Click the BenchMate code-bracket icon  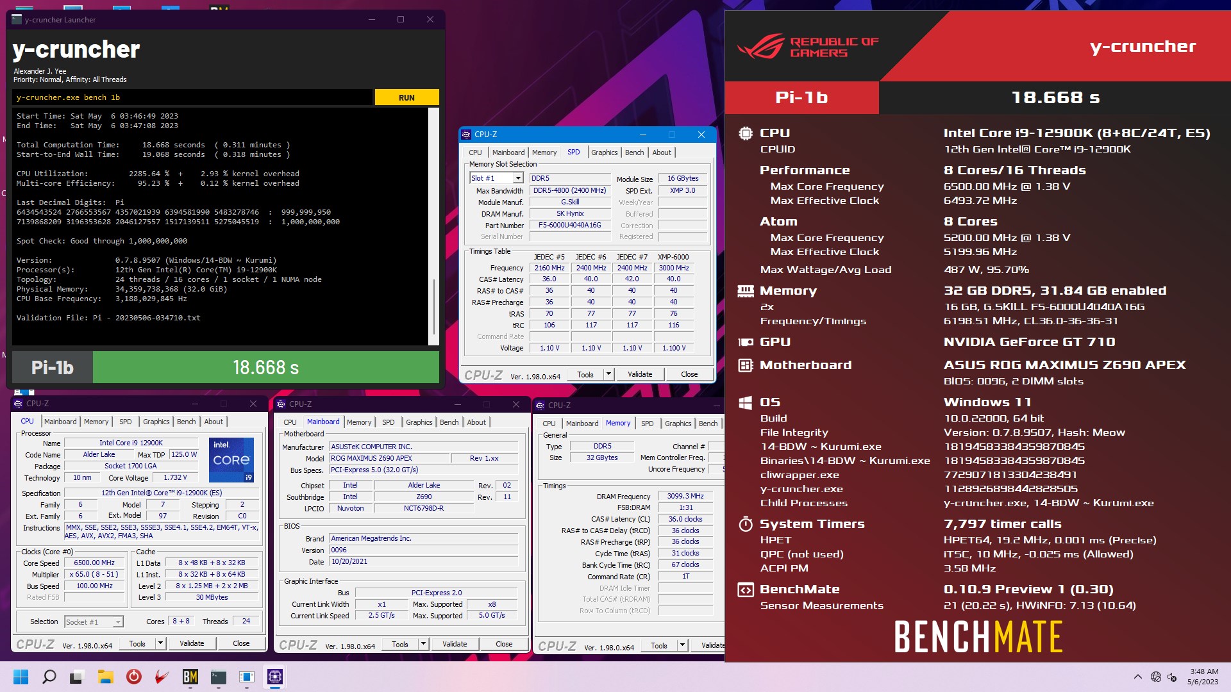[x=745, y=589]
